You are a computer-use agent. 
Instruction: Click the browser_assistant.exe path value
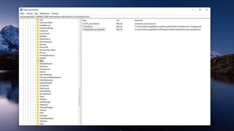pos(167,29)
